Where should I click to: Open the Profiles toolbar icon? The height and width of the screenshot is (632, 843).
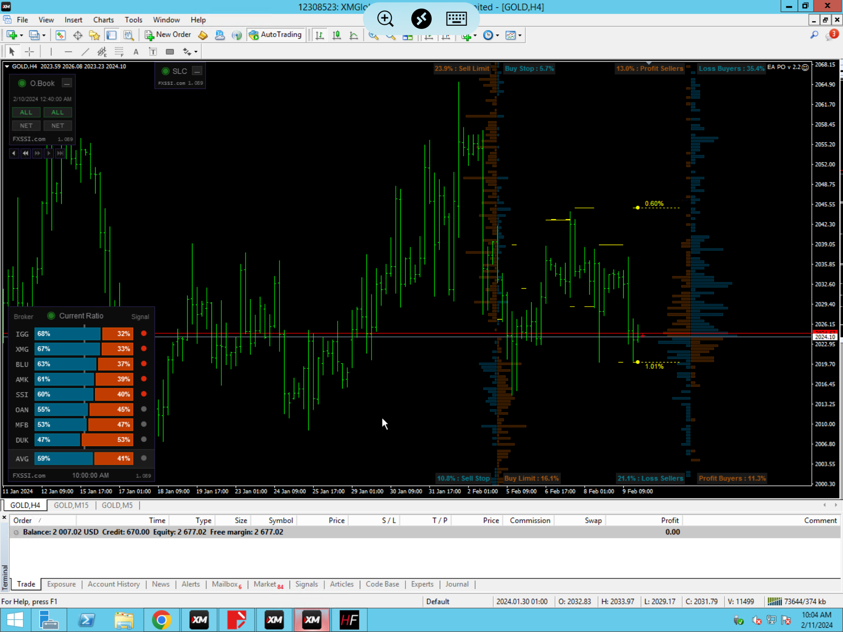(x=34, y=35)
